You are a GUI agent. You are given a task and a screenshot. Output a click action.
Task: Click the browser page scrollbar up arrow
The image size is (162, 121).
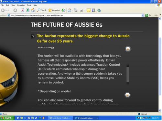160,19
